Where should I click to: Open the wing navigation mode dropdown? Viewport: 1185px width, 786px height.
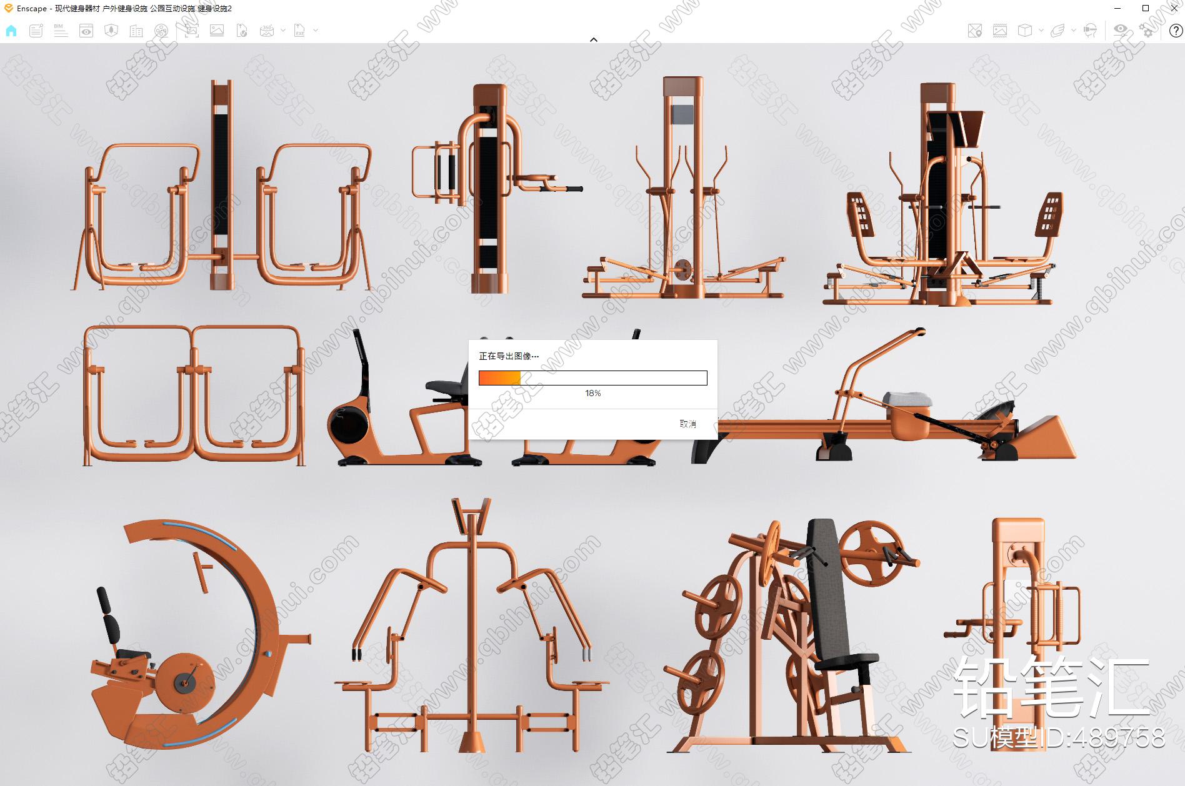1073,30
